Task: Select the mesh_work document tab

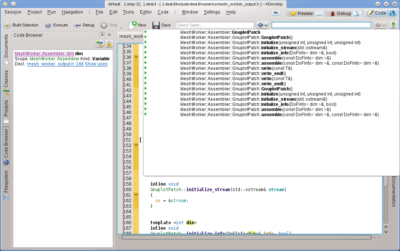Action: [x=131, y=36]
